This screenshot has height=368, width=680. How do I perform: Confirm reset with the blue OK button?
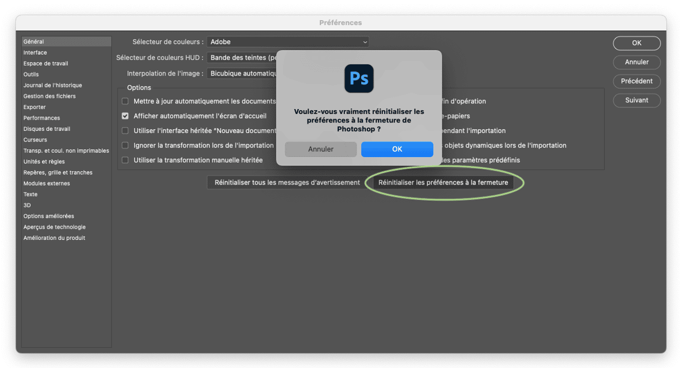396,149
